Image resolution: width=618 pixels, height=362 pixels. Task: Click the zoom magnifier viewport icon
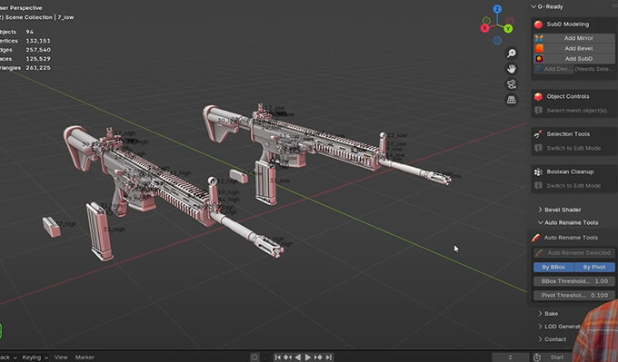(x=511, y=54)
